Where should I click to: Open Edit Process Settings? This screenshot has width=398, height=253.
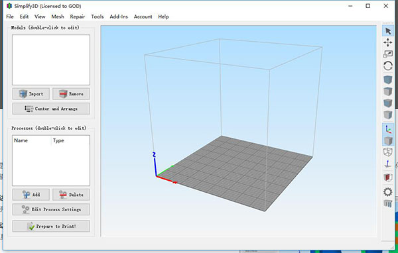click(51, 209)
